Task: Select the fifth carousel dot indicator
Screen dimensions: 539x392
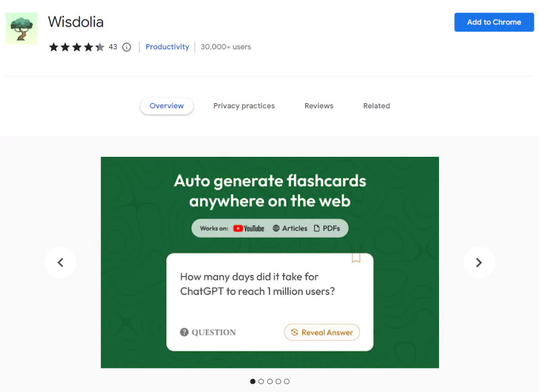Action: point(287,381)
